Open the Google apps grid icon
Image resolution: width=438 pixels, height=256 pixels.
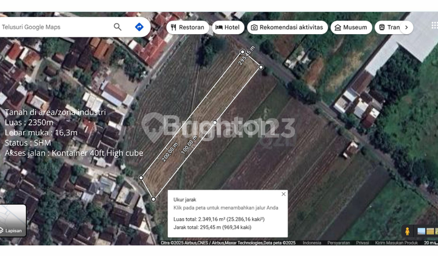click(x=434, y=25)
